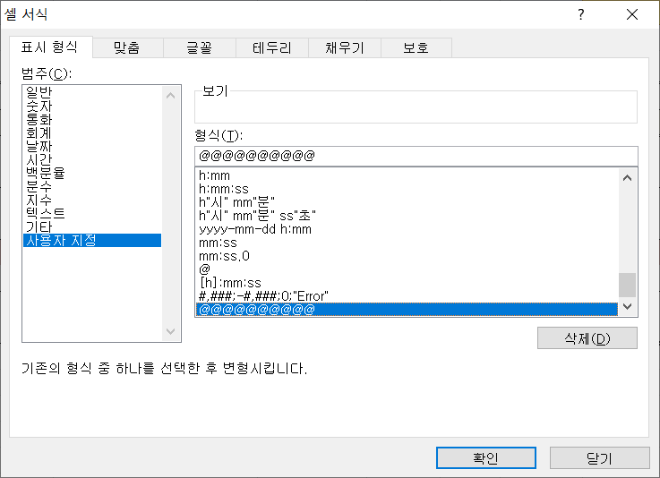Select 일반 category
The height and width of the screenshot is (478, 660).
pyautogui.click(x=92, y=92)
